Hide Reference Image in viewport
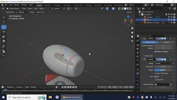This screenshot has height=100, width=177. (171, 22)
